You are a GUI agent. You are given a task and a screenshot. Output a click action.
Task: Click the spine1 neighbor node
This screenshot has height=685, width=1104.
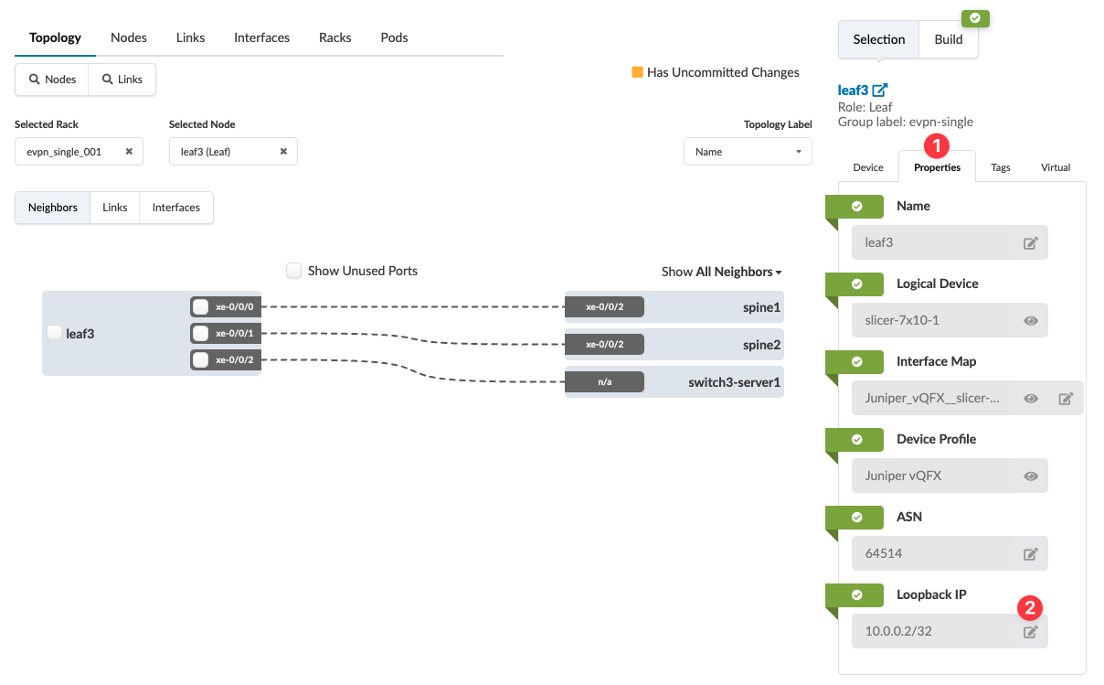click(x=761, y=307)
